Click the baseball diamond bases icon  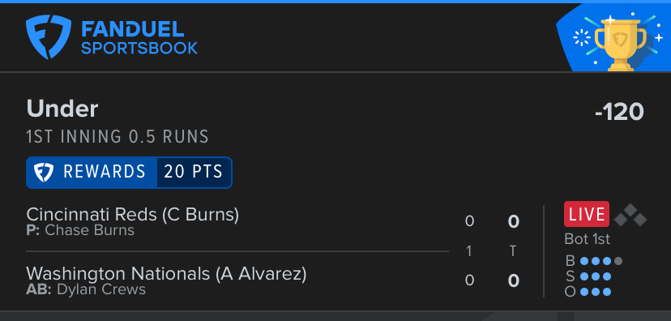(630, 216)
